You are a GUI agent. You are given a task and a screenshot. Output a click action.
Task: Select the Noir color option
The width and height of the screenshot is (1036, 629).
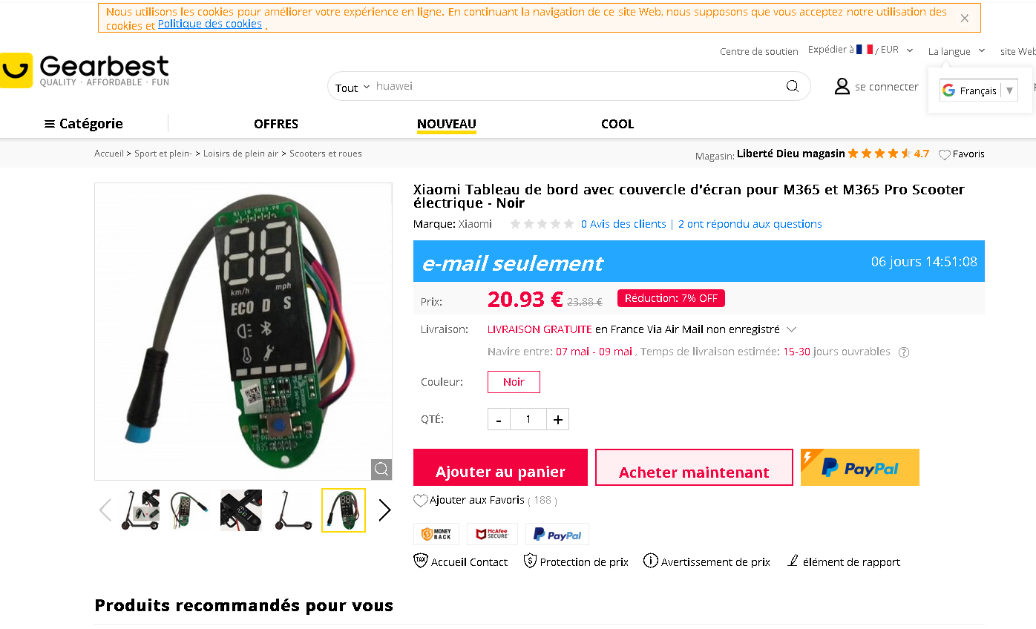tap(514, 382)
